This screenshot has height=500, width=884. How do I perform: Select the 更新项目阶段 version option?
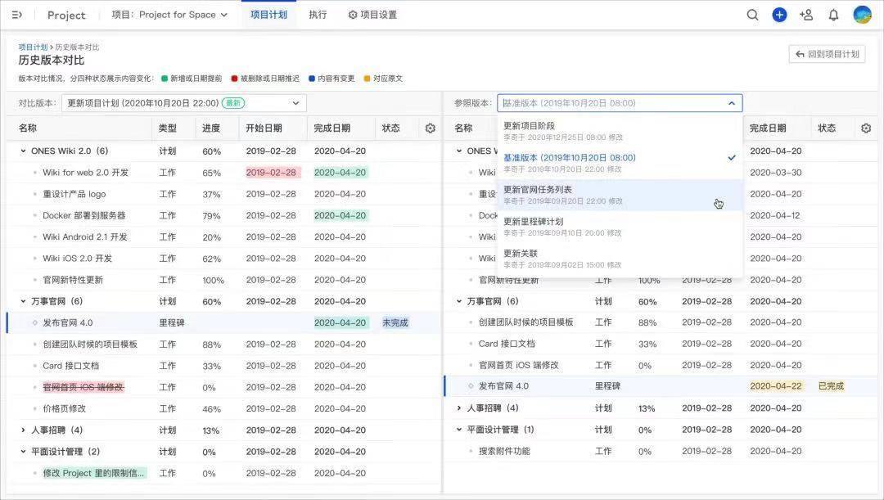point(620,131)
